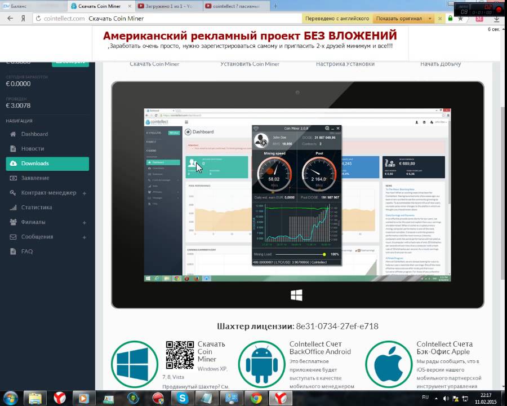The width and height of the screenshot is (507, 406).
Task: Click the Android robot circle icon
Action: (262, 364)
